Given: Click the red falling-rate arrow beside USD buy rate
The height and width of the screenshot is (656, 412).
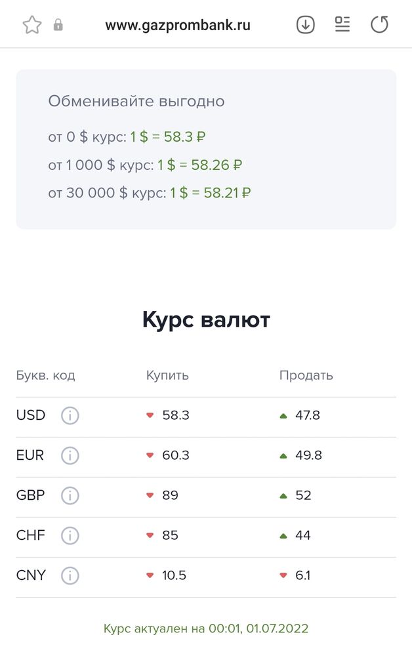Looking at the screenshot, I should [x=149, y=416].
